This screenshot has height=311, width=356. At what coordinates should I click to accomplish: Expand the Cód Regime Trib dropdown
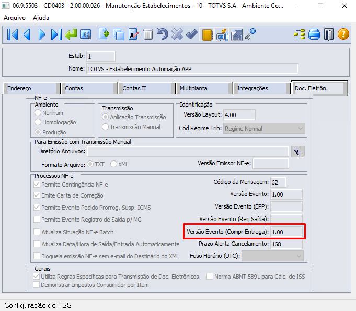tap(300, 128)
